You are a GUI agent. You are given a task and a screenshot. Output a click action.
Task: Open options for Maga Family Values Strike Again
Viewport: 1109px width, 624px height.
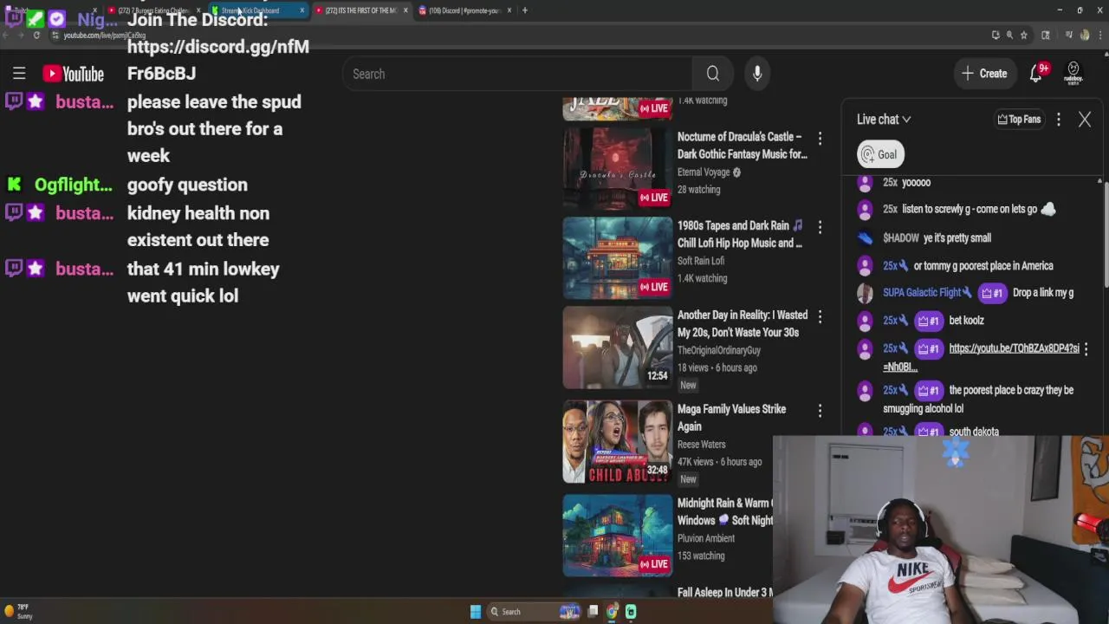pyautogui.click(x=820, y=410)
